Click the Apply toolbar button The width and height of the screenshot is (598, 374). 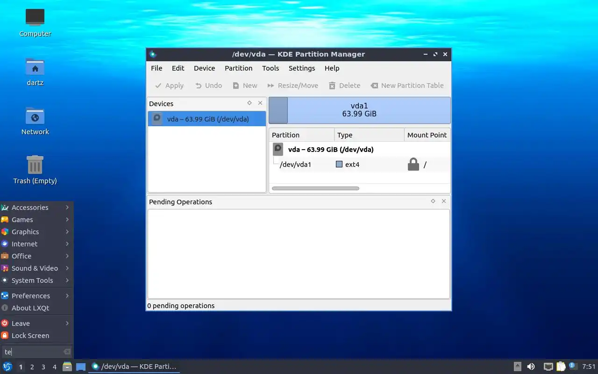click(x=169, y=86)
